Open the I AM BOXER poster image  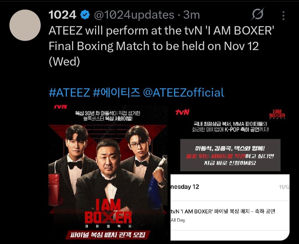(x=108, y=172)
